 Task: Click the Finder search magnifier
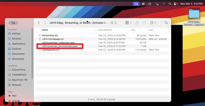[166, 23]
